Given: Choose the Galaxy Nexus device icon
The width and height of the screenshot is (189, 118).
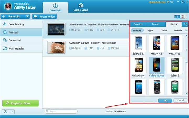Looking at the screenshot, I should [156, 65].
